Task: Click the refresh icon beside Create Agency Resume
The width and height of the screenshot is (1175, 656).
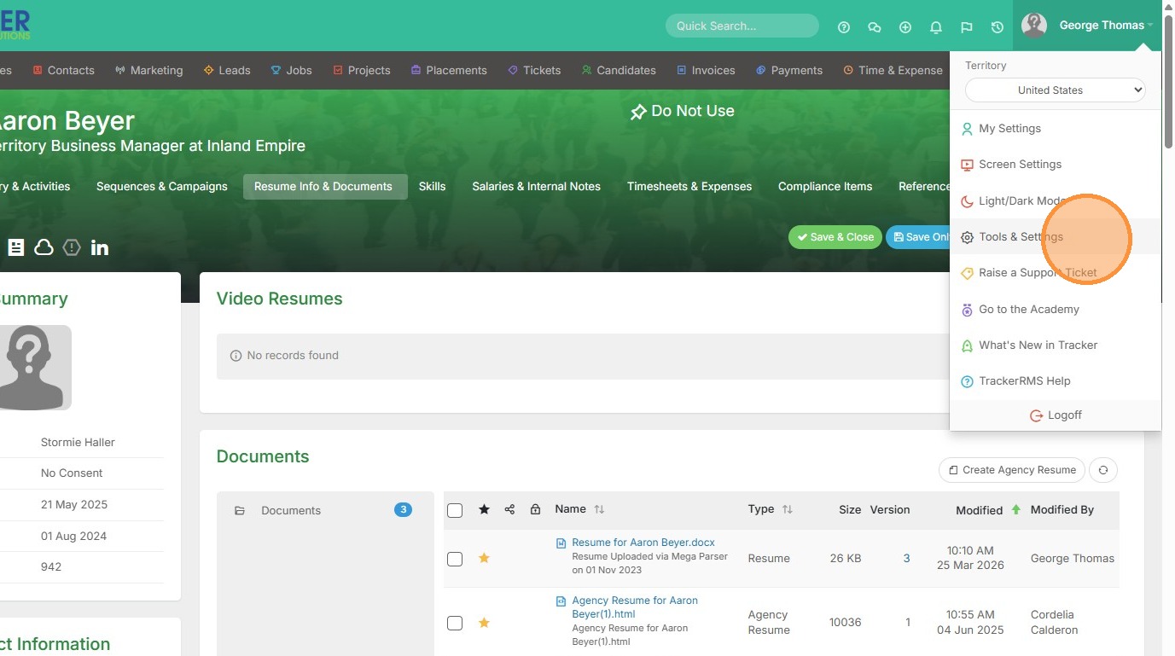Action: (1103, 470)
